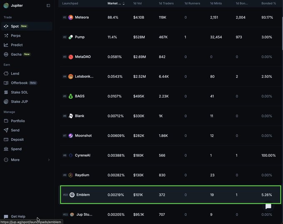Sort by Bonded % column header
Viewport: 283px width, 224px height.
coord(268,3)
